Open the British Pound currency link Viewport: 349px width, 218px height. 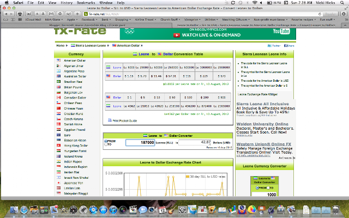[x=73, y=87]
